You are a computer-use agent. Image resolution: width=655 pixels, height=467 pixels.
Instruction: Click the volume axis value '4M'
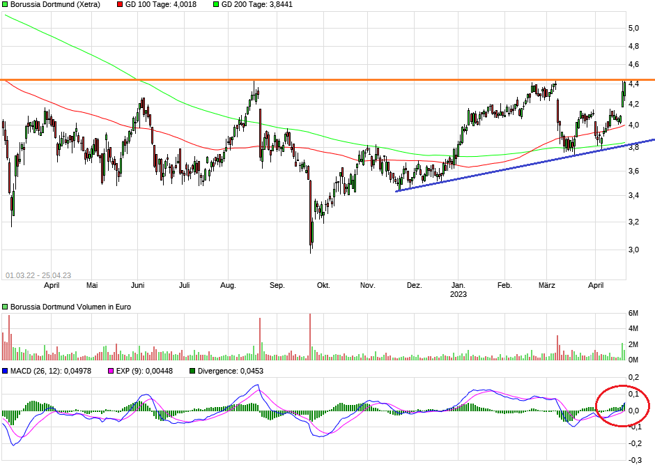[633, 329]
